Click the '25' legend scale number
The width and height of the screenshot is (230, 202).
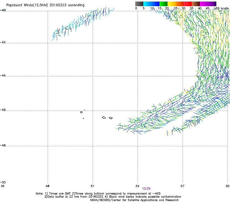pyautogui.click(x=175, y=8)
